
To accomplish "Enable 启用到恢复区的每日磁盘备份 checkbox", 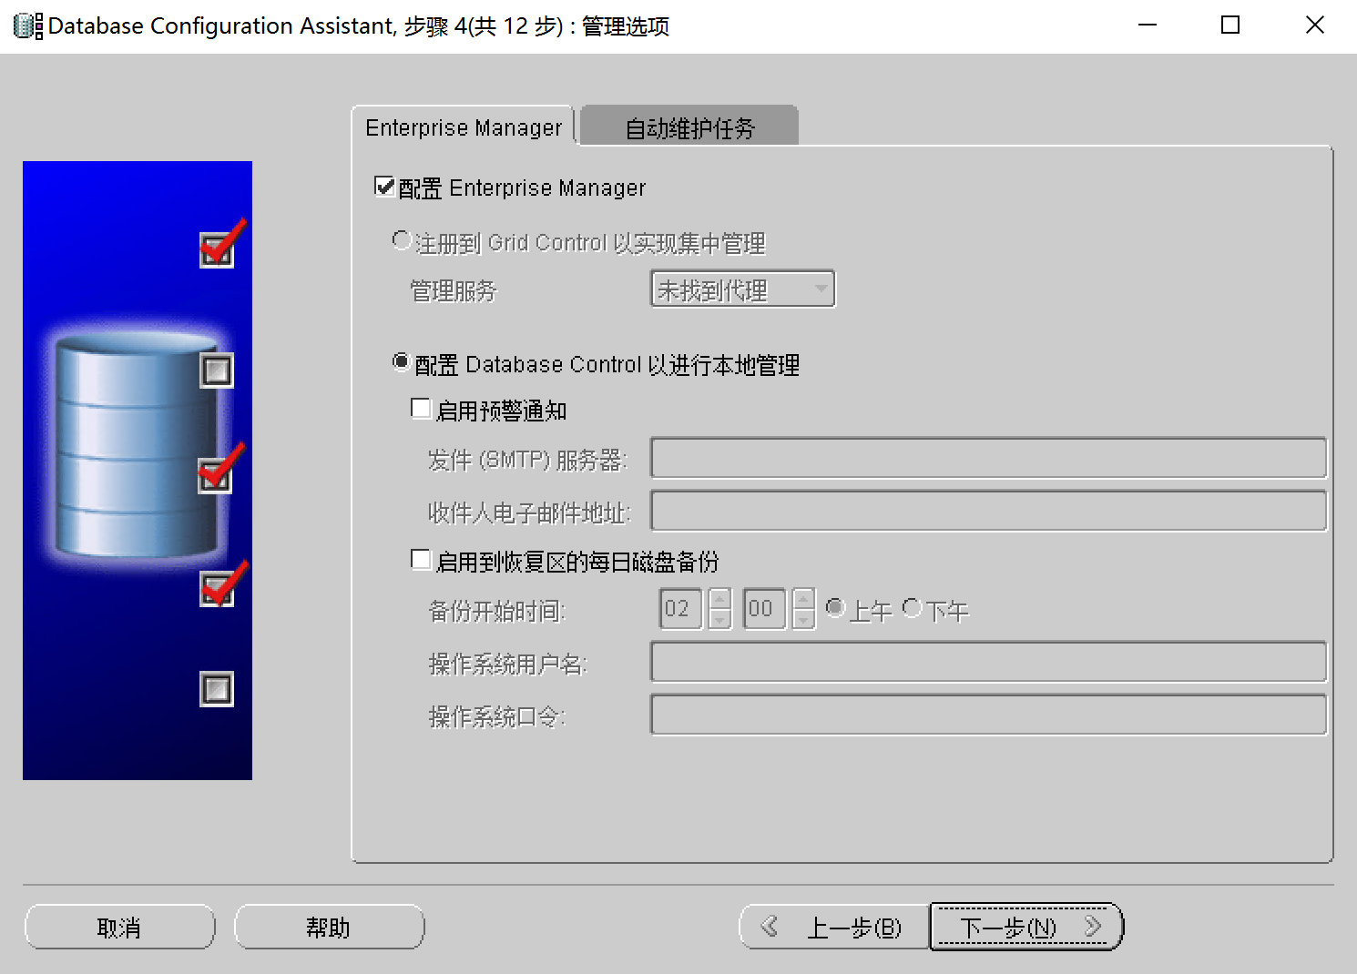I will pos(421,560).
